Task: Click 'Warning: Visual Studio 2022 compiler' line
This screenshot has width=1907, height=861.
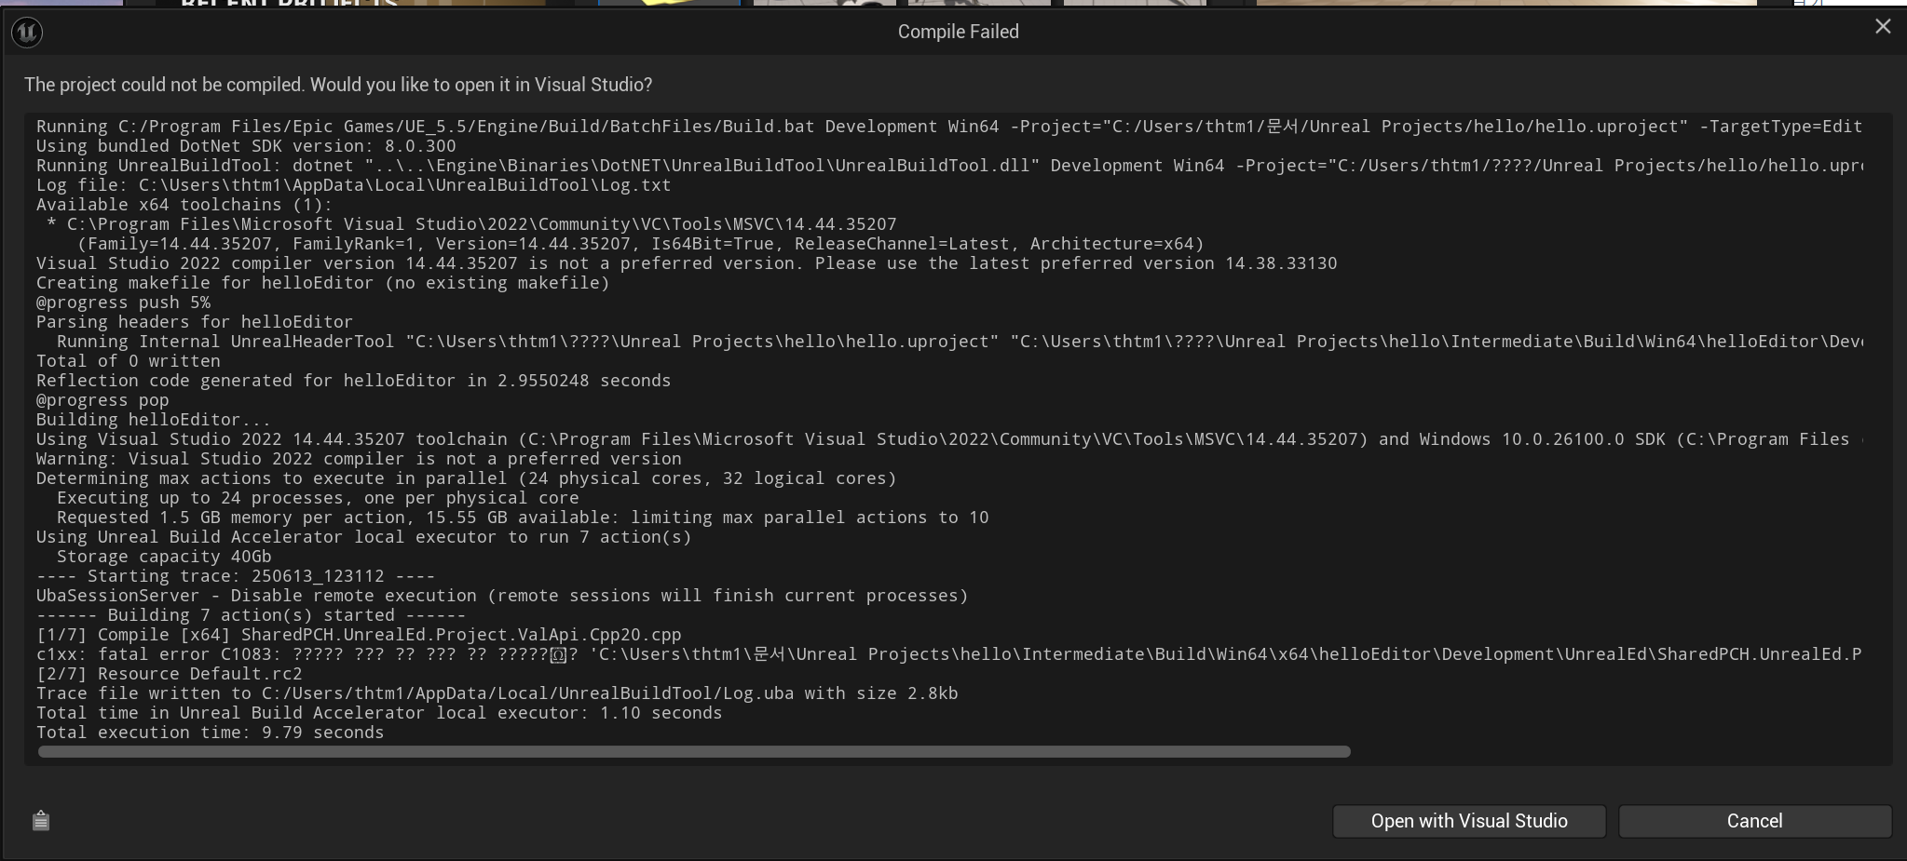Action: [359, 459]
